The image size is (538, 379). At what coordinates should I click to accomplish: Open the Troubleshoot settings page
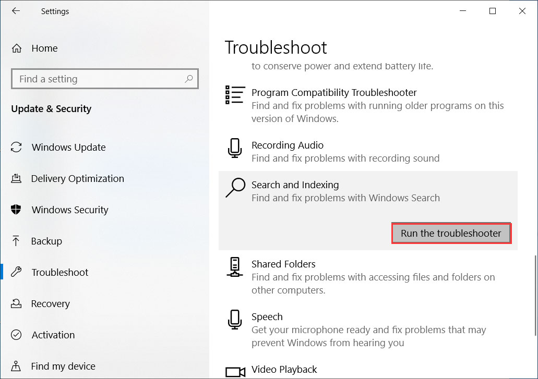point(60,273)
